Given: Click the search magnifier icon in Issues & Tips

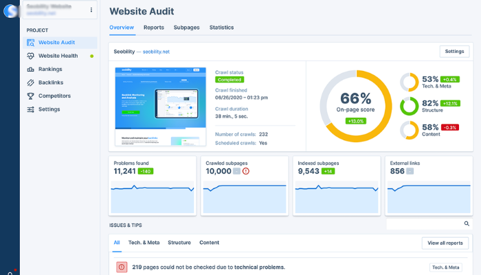Looking at the screenshot, I should 467,223.
